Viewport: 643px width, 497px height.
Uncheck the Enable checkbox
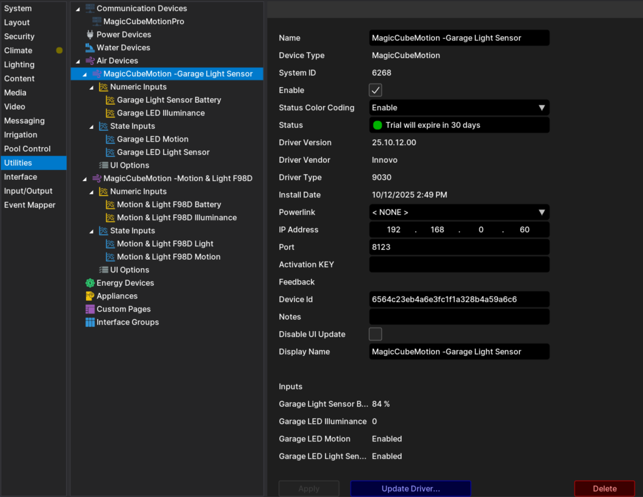[375, 90]
